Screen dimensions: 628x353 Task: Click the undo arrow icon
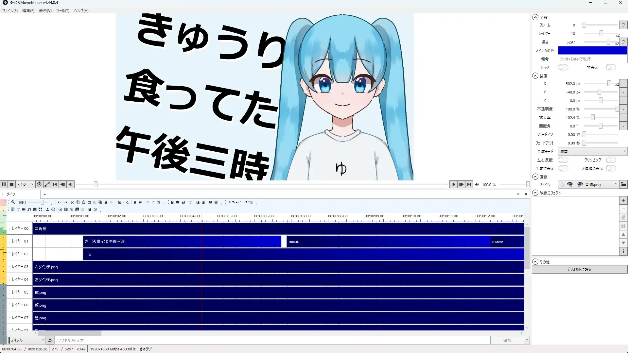coord(60,202)
